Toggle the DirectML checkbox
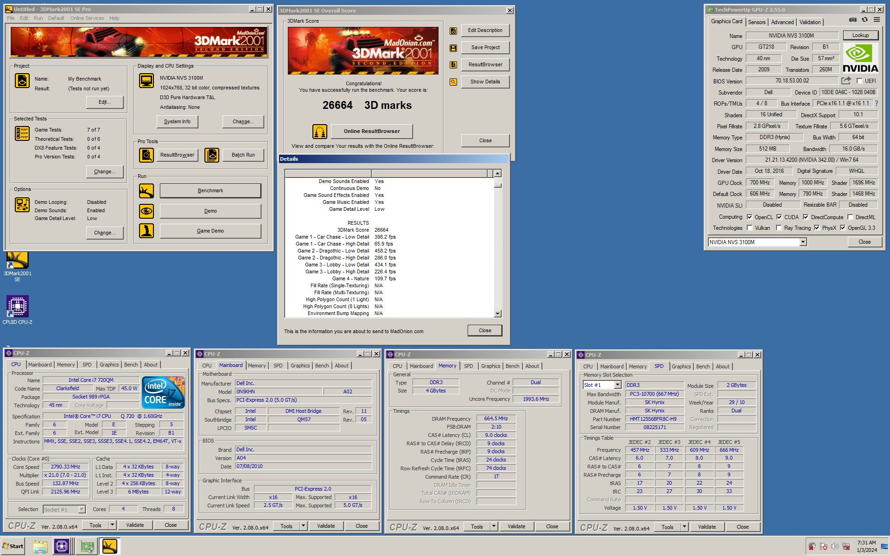The image size is (890, 556). (850, 217)
